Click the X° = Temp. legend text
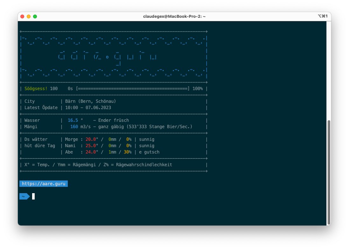 click(x=37, y=165)
